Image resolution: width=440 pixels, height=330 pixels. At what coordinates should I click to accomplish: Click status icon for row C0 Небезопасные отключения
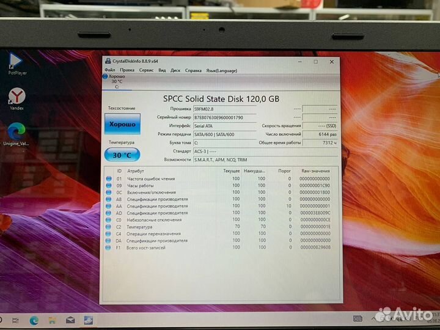coord(108,220)
